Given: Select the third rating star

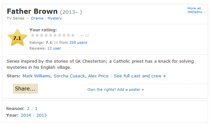Looking at the screenshot, I should (x=42, y=35).
